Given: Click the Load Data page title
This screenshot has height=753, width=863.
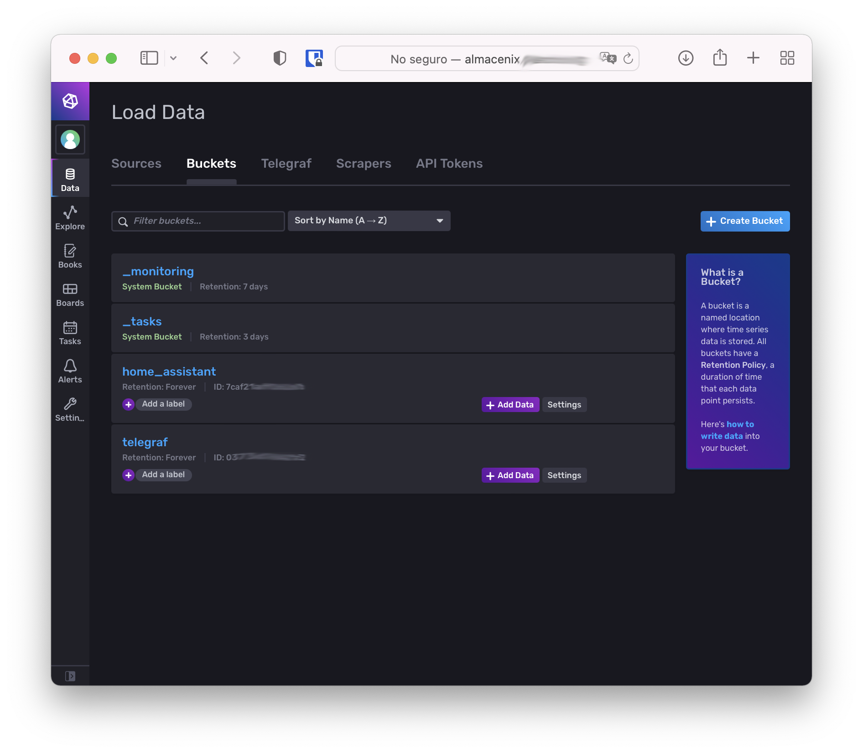Looking at the screenshot, I should 158,112.
